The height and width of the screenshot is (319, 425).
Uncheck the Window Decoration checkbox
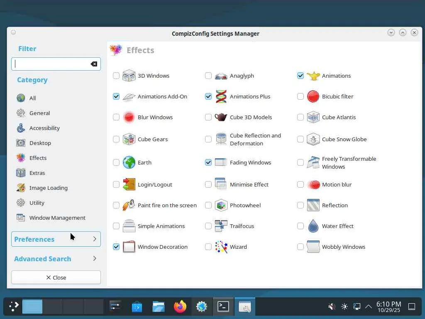(116, 247)
